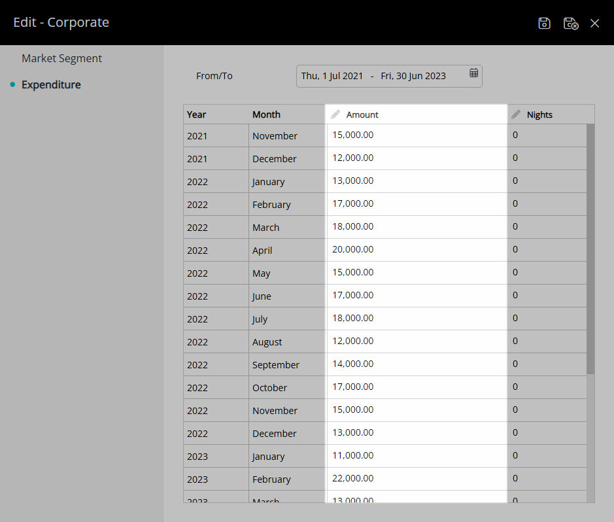Click the 'Edit - Corporate' title
This screenshot has height=522, width=614.
61,22
